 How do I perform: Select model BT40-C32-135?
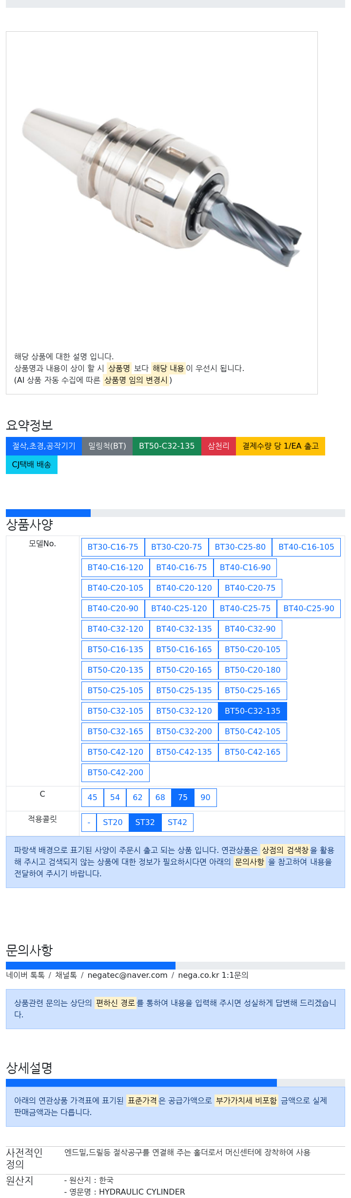[x=184, y=629]
